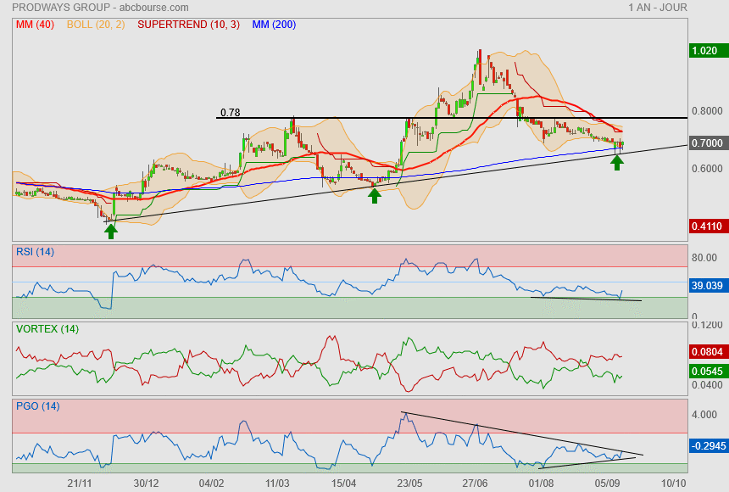Select the MM (200) legend label

pyautogui.click(x=274, y=25)
